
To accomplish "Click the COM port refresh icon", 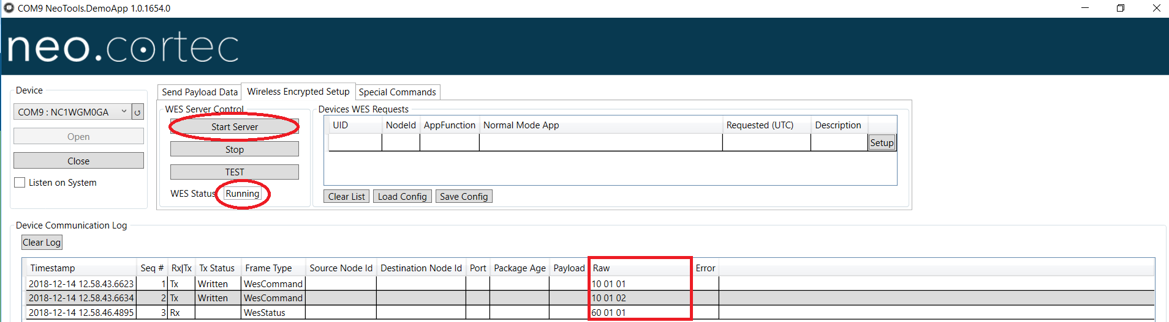I will [x=138, y=112].
